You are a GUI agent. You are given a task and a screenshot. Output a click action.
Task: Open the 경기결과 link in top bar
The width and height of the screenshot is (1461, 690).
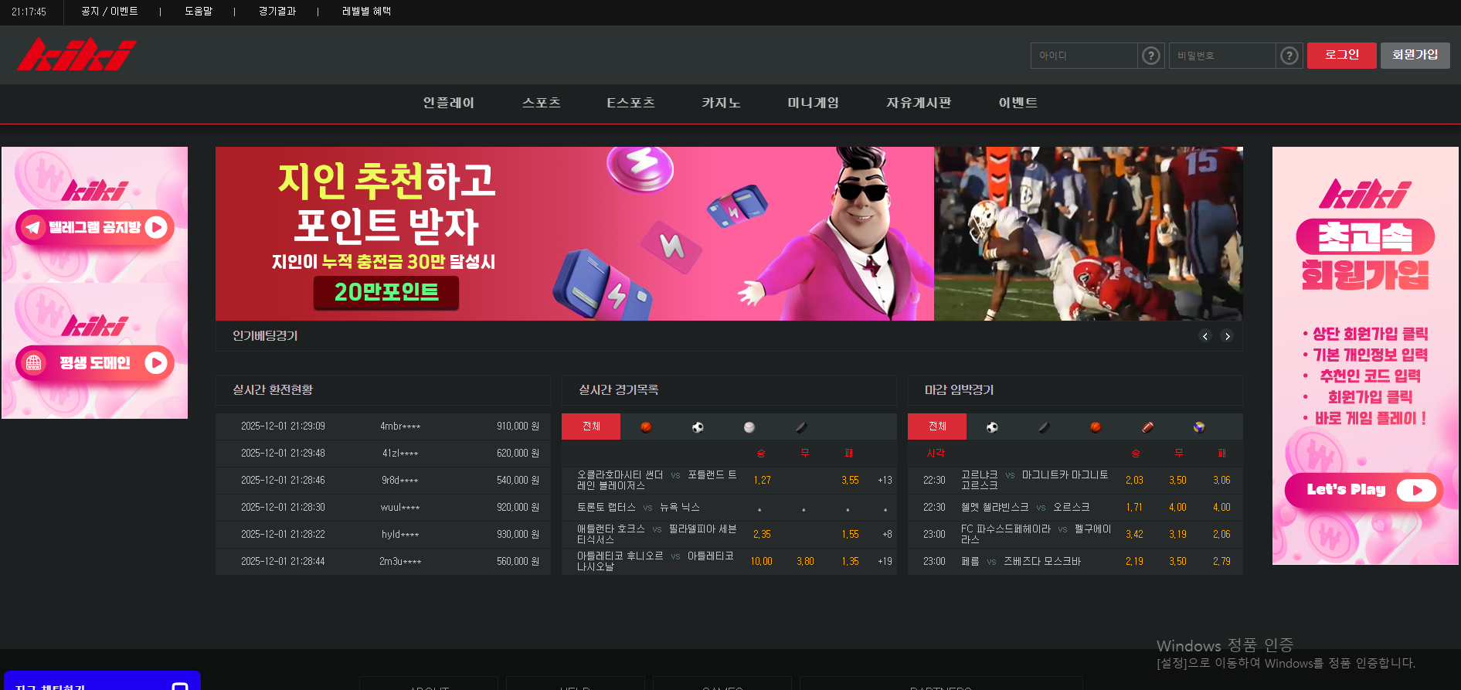point(277,12)
